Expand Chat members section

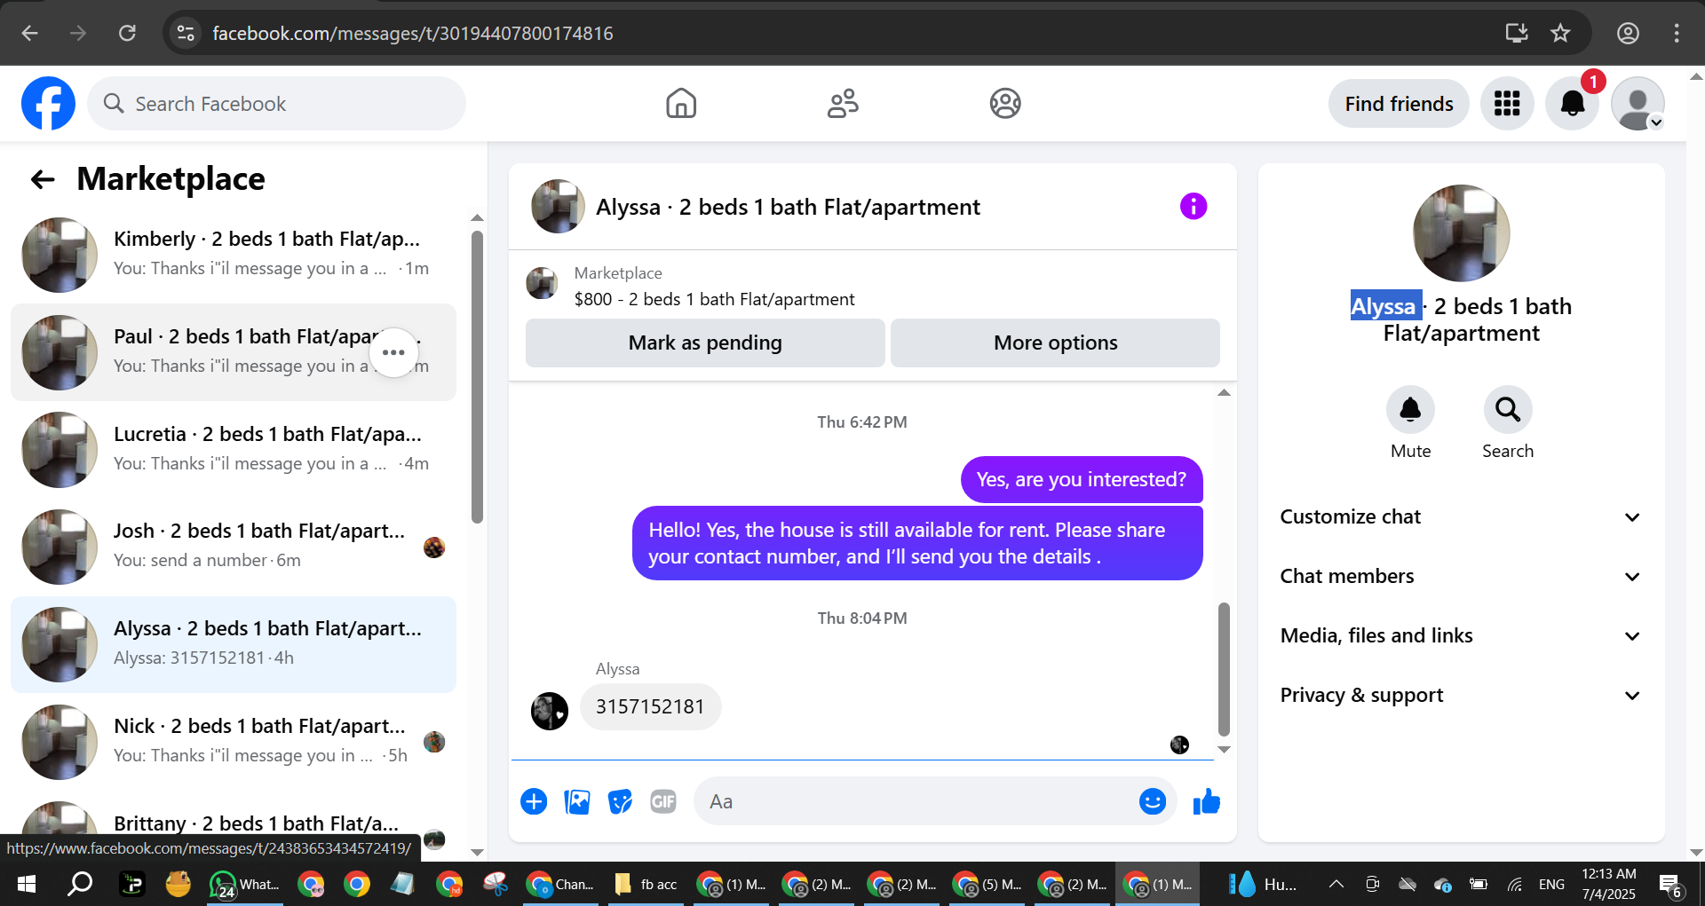click(1461, 576)
